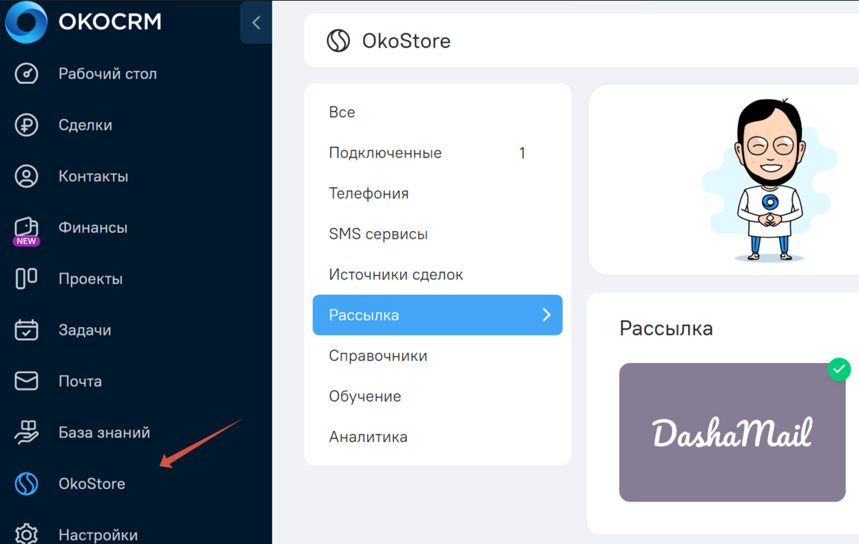The height and width of the screenshot is (544, 859).
Task: Open the Подключенные integrations list
Action: [385, 153]
